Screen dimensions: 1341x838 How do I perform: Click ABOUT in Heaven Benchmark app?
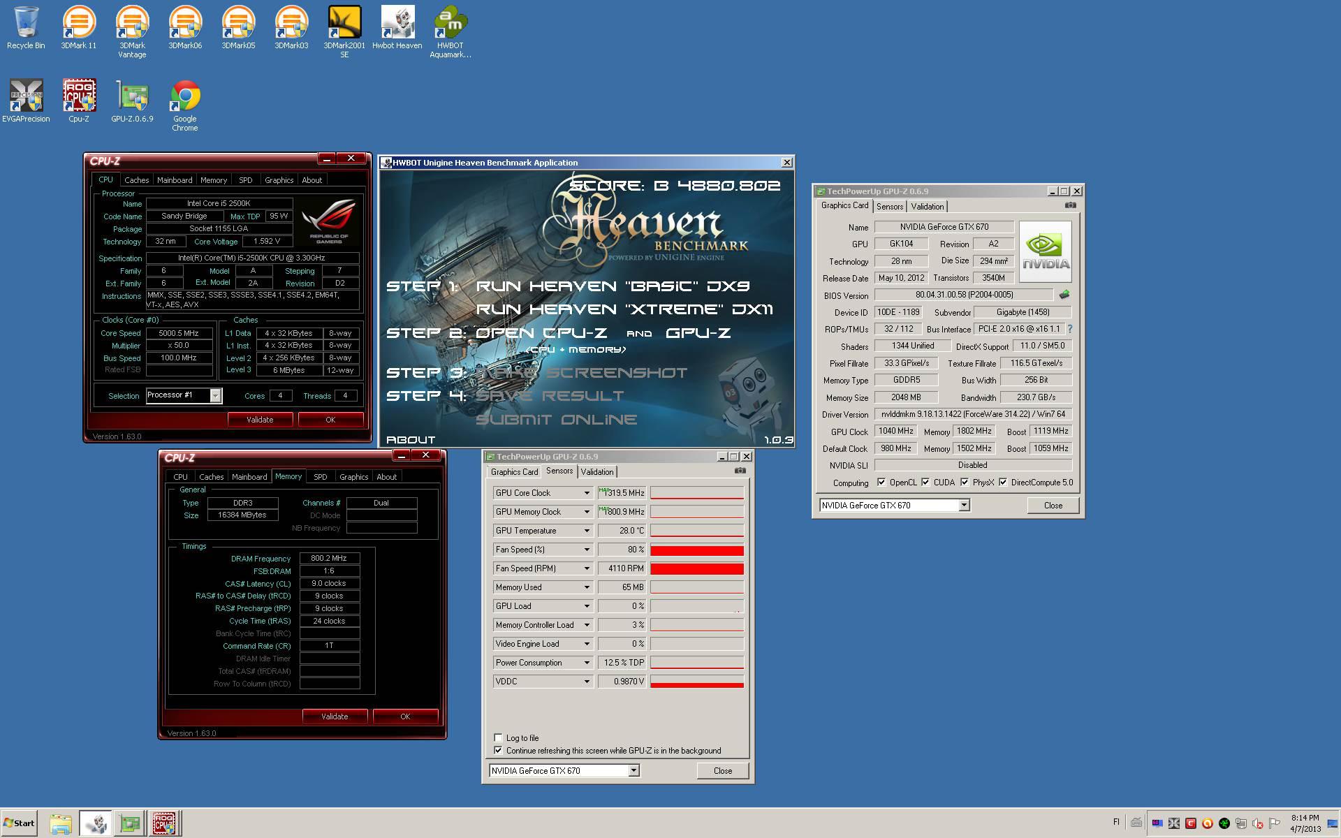(411, 439)
